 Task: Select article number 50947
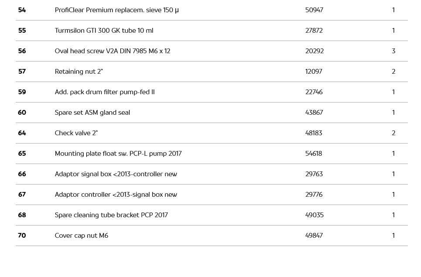point(314,10)
